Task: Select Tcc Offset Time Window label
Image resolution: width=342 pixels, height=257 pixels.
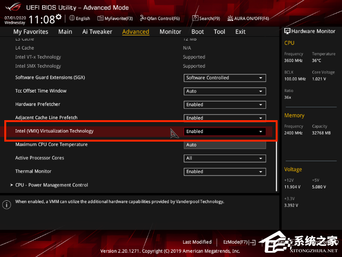Action: (x=41, y=91)
